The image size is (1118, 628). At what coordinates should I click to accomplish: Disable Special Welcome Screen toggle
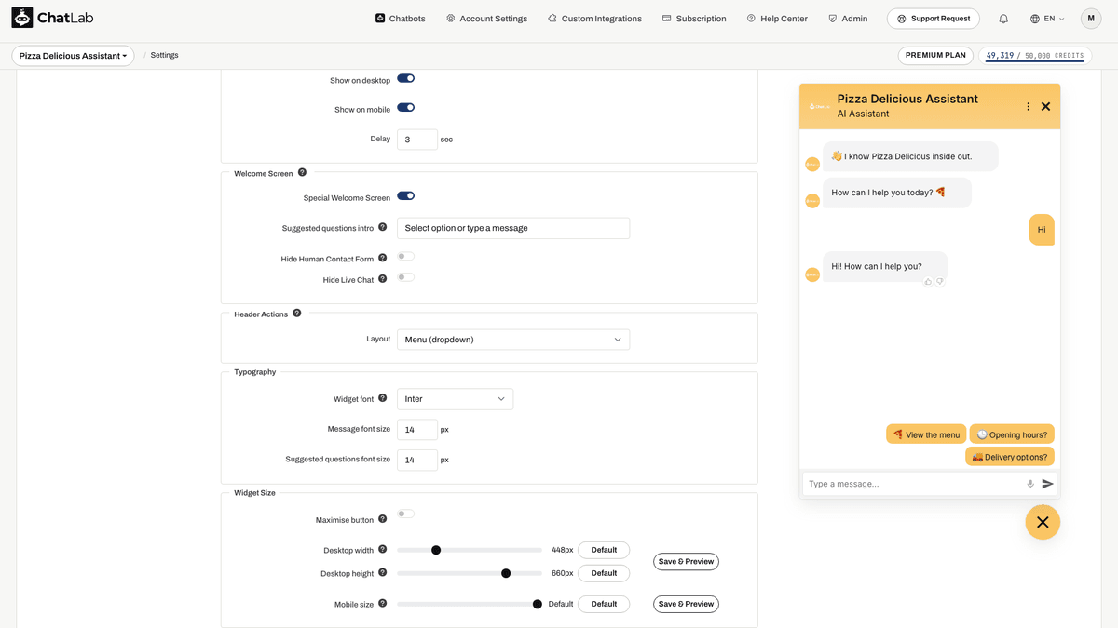click(x=406, y=196)
